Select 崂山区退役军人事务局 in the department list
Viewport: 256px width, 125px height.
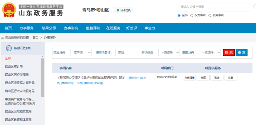[x=20, y=83]
